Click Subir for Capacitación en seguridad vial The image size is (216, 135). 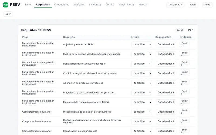tap(185, 130)
